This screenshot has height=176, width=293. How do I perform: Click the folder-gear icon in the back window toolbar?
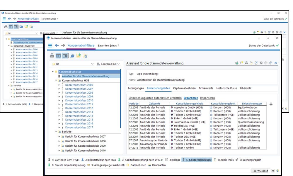[x=31, y=27]
